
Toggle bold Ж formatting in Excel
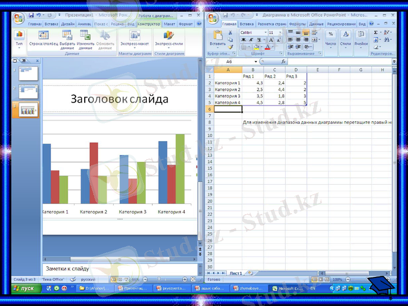243,39
